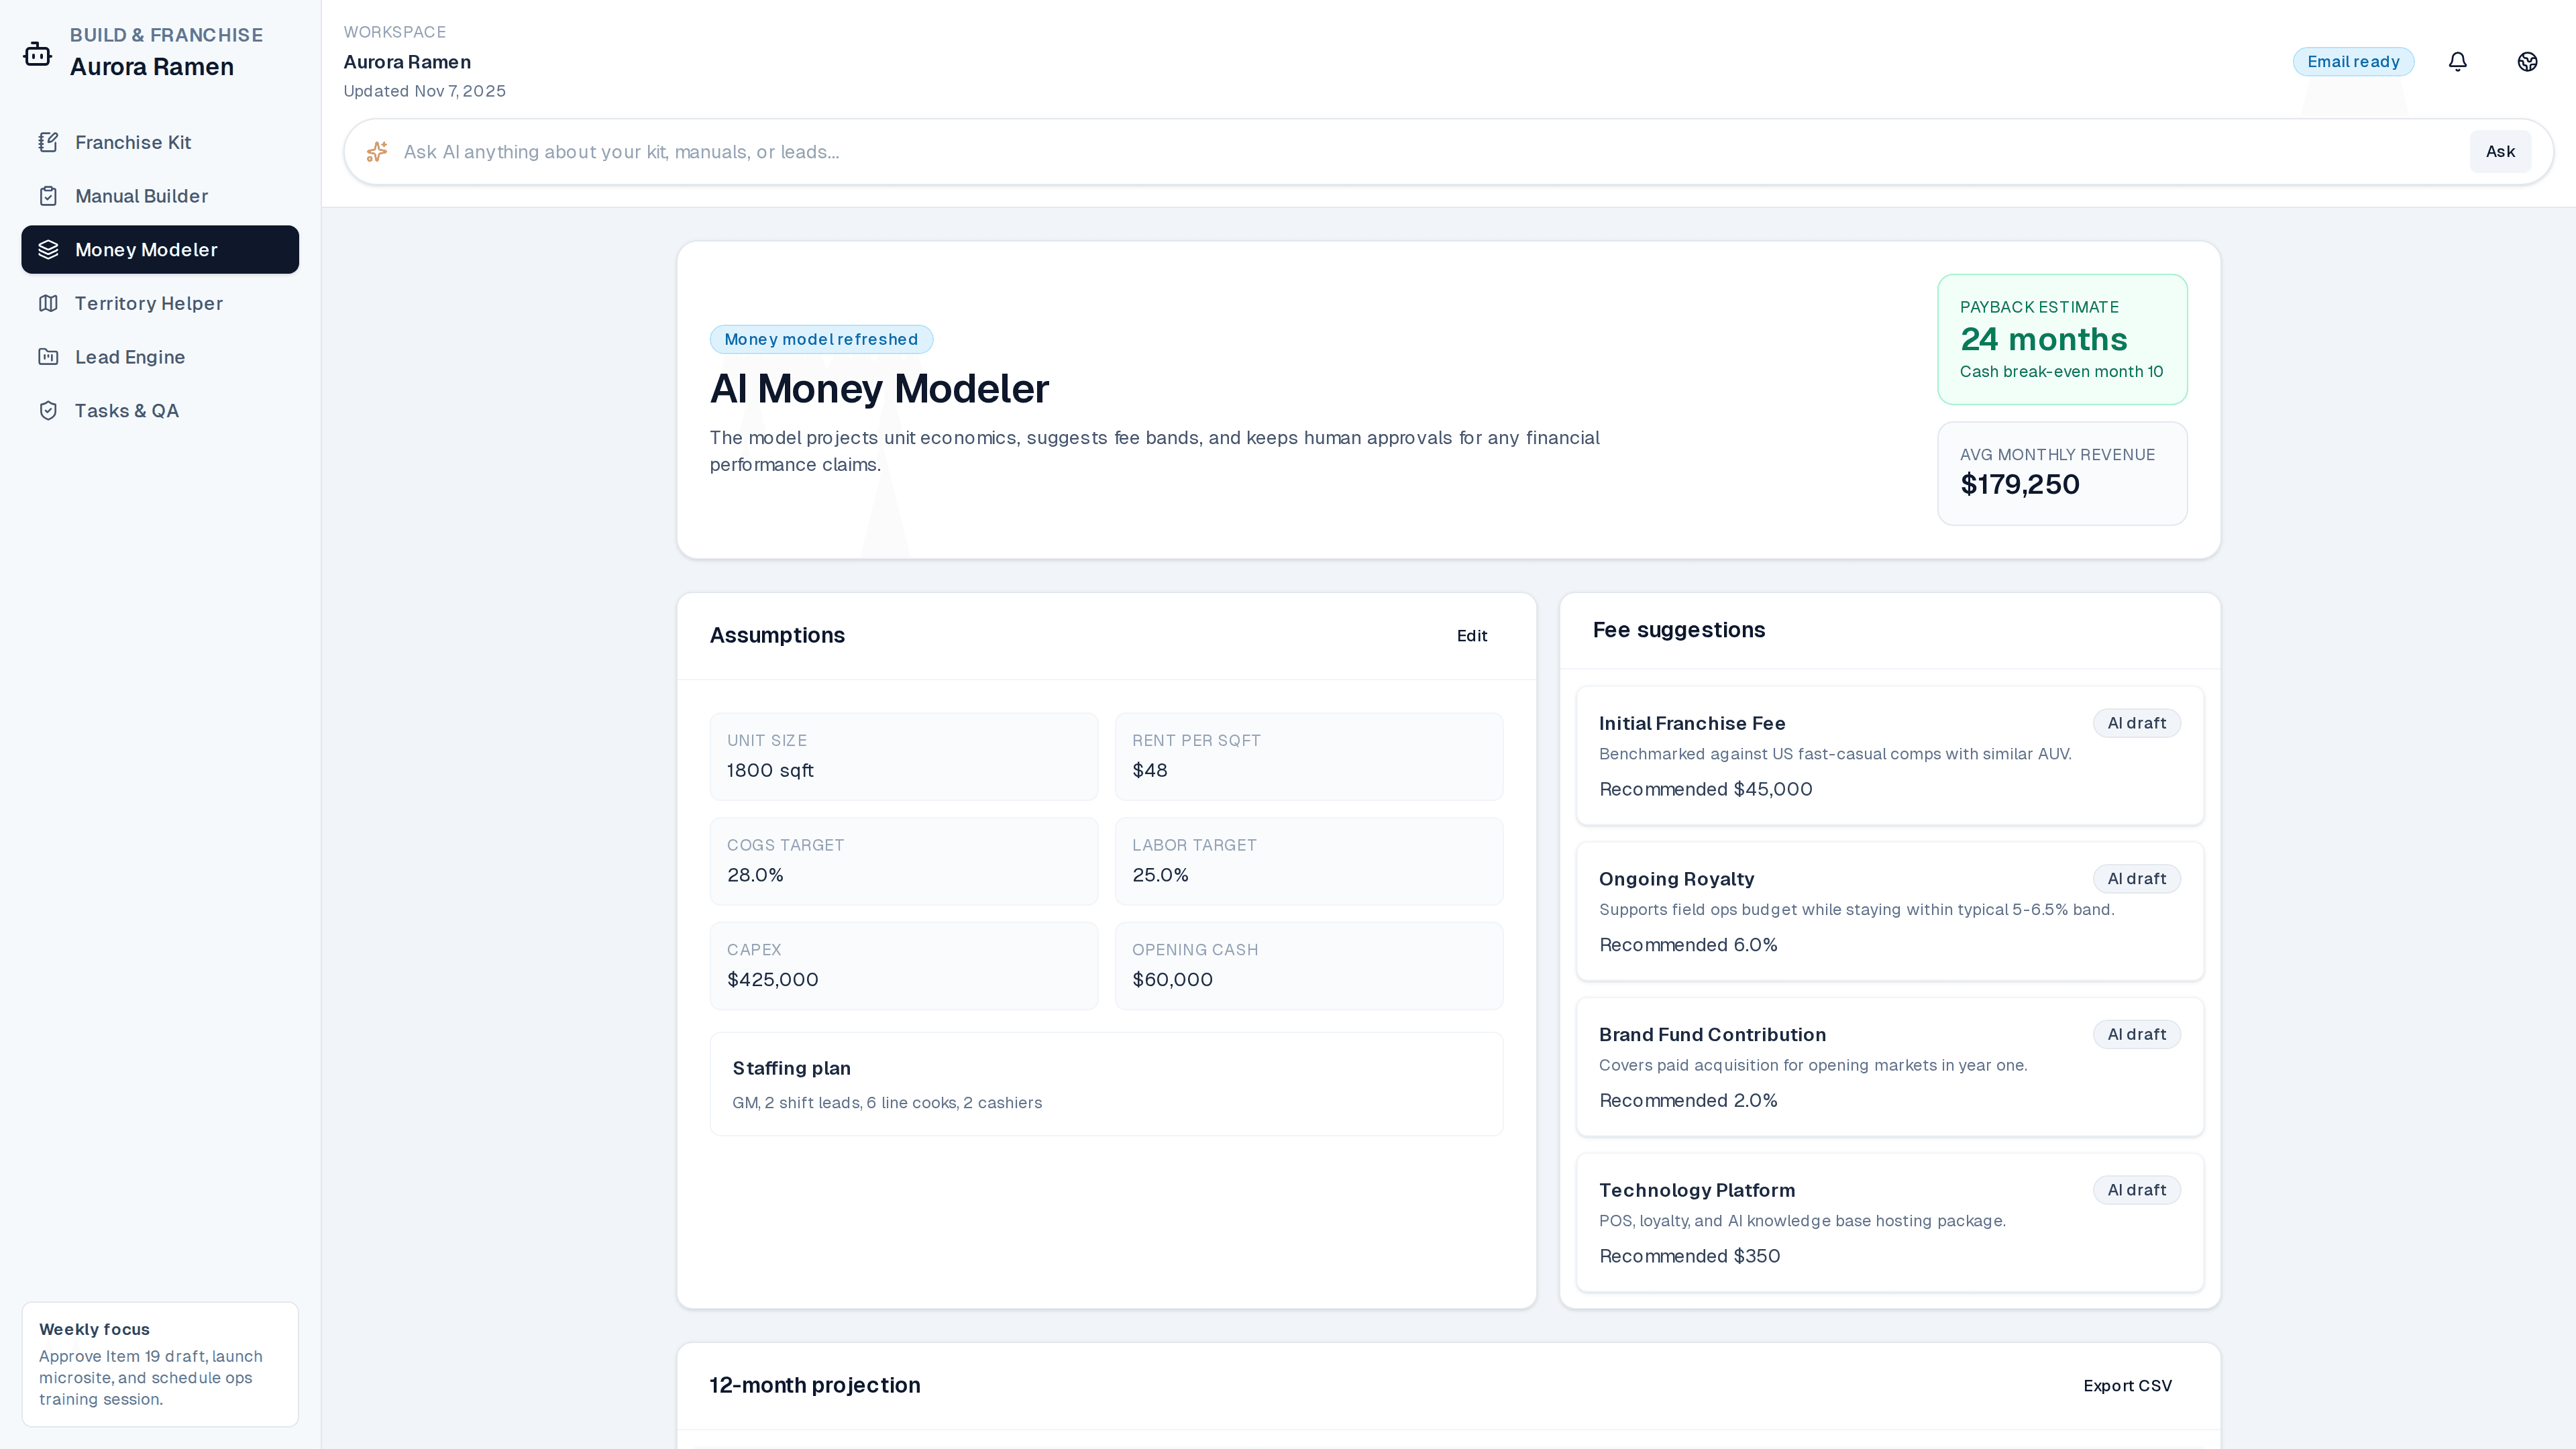Select the Lead Engine folder icon
The width and height of the screenshot is (2576, 1449).
click(x=49, y=357)
